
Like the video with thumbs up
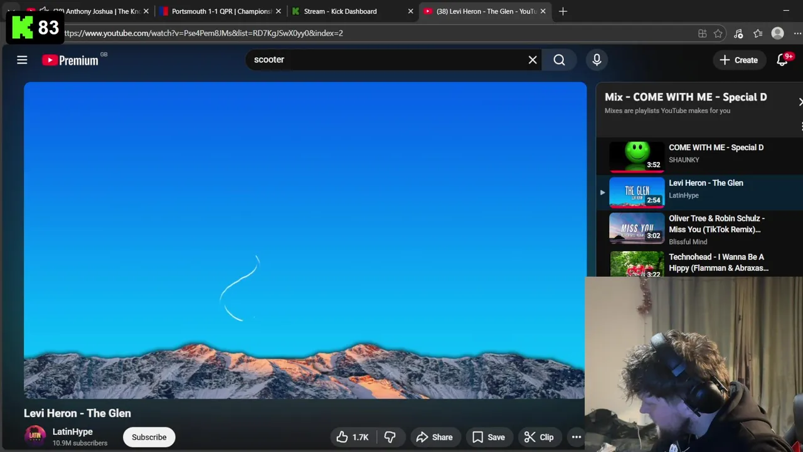pos(352,437)
